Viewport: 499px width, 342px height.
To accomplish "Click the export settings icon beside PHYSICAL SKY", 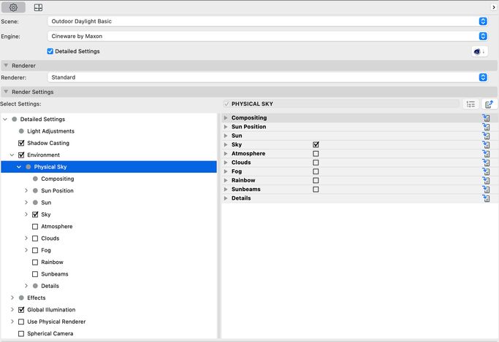I will pyautogui.click(x=489, y=104).
